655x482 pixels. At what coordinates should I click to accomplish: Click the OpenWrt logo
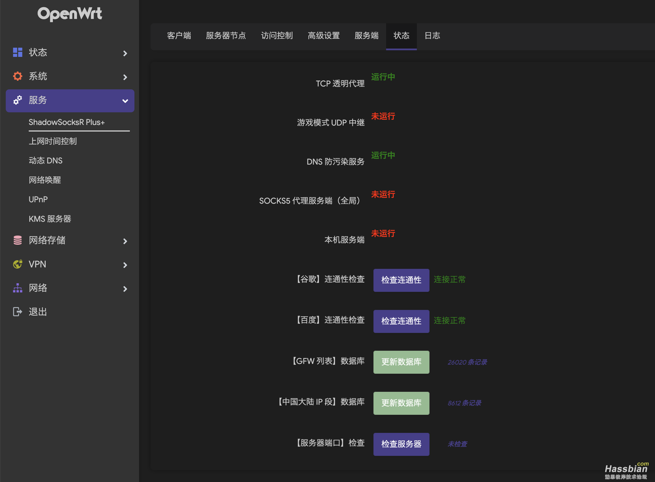70,14
